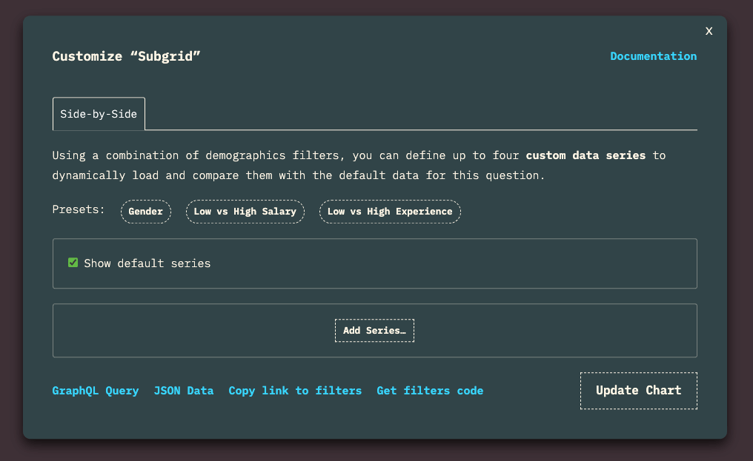The image size is (753, 461).
Task: Open the JSON Data link
Action: pyautogui.click(x=183, y=391)
